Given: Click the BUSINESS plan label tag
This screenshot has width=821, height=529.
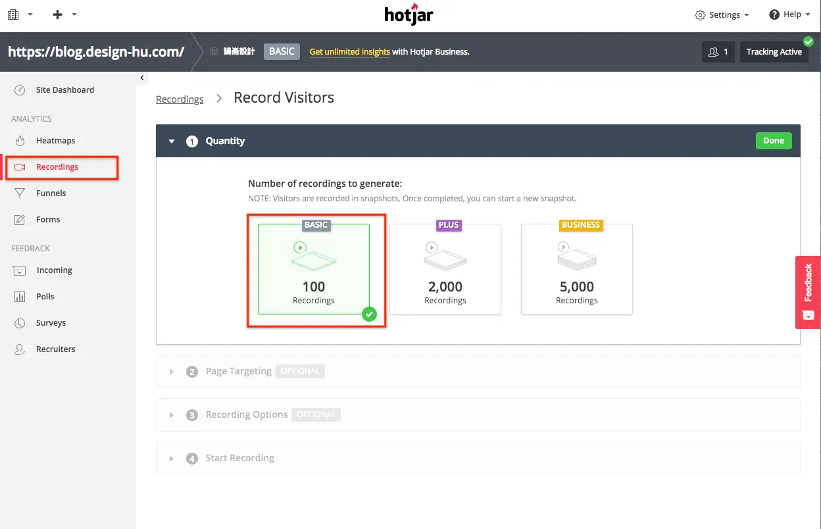Looking at the screenshot, I should (x=581, y=225).
